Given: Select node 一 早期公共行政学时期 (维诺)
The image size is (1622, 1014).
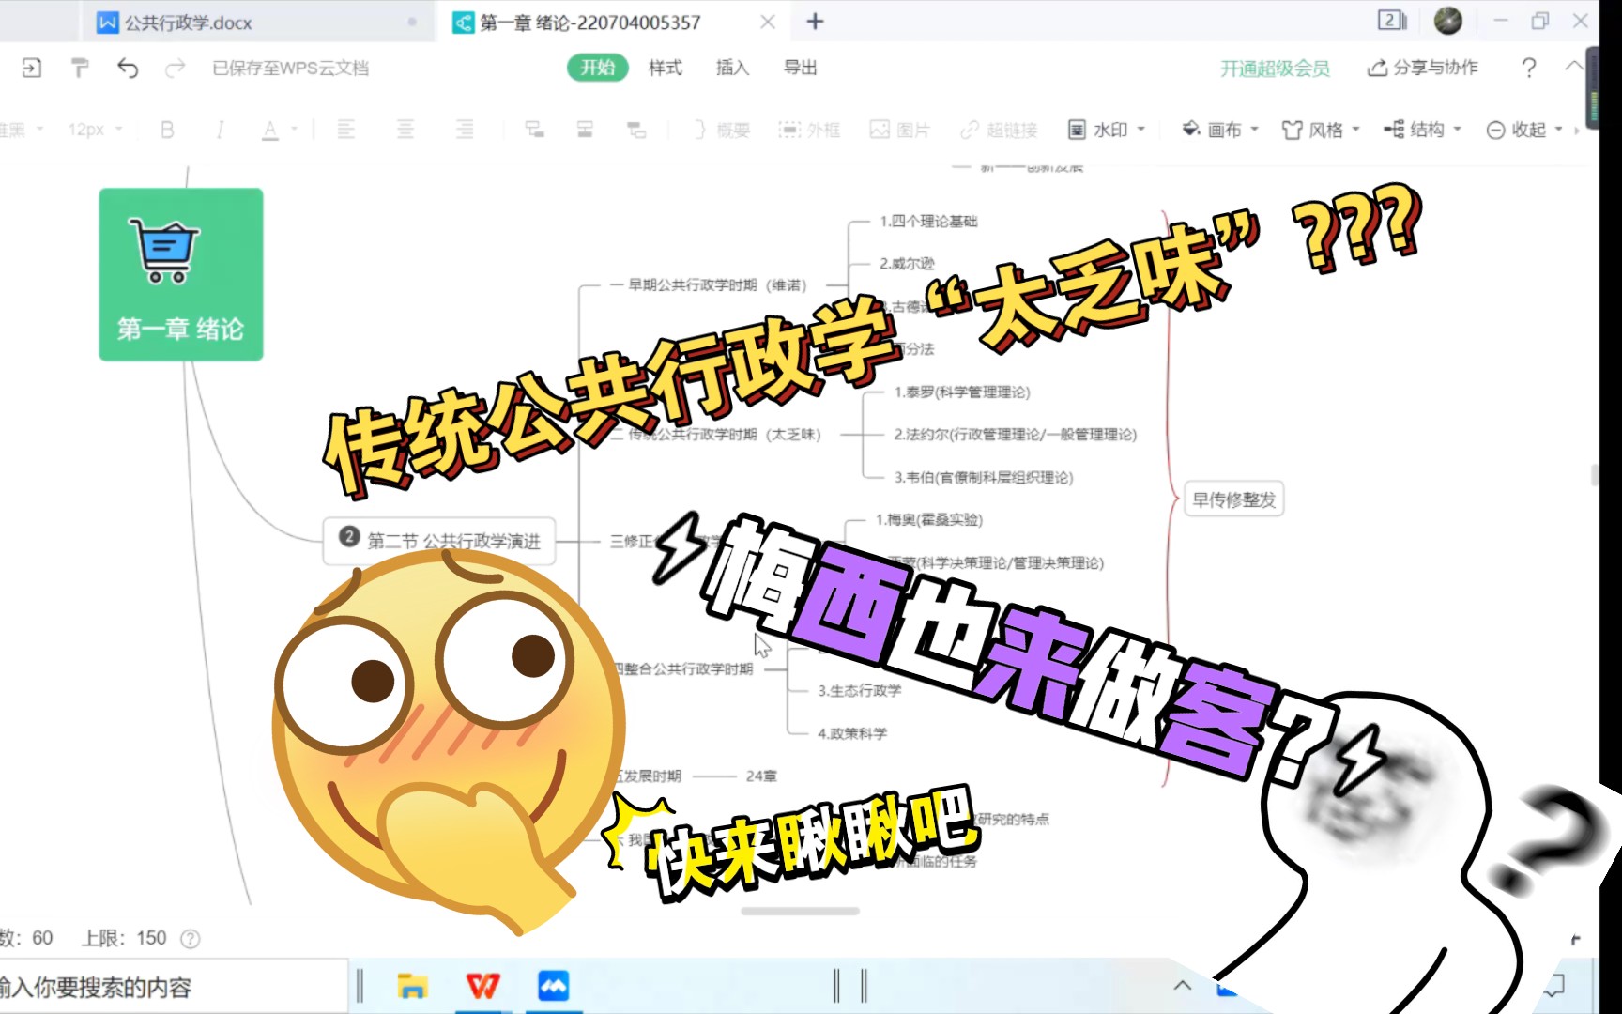Looking at the screenshot, I should pyautogui.click(x=708, y=284).
